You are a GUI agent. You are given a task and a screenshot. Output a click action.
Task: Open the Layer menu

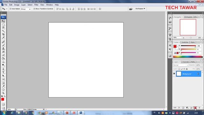pyautogui.click(x=23, y=5)
